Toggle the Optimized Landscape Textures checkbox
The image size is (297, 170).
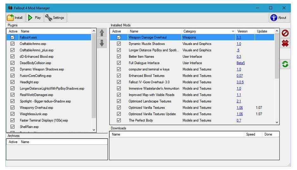click(119, 101)
